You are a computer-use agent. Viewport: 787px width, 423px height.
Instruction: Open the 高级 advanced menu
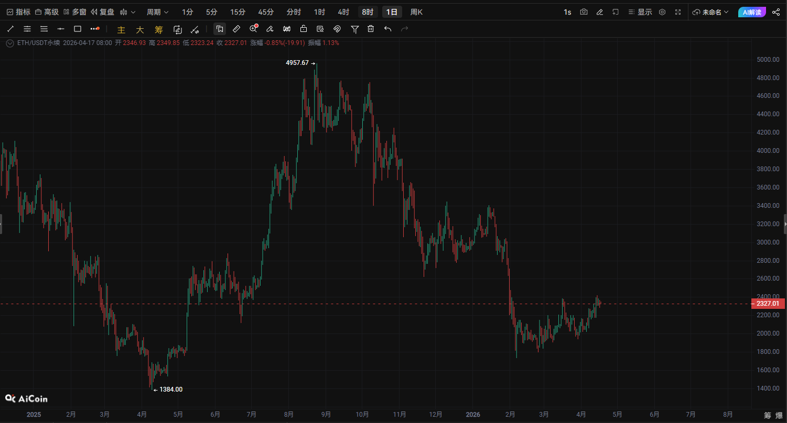click(x=47, y=12)
